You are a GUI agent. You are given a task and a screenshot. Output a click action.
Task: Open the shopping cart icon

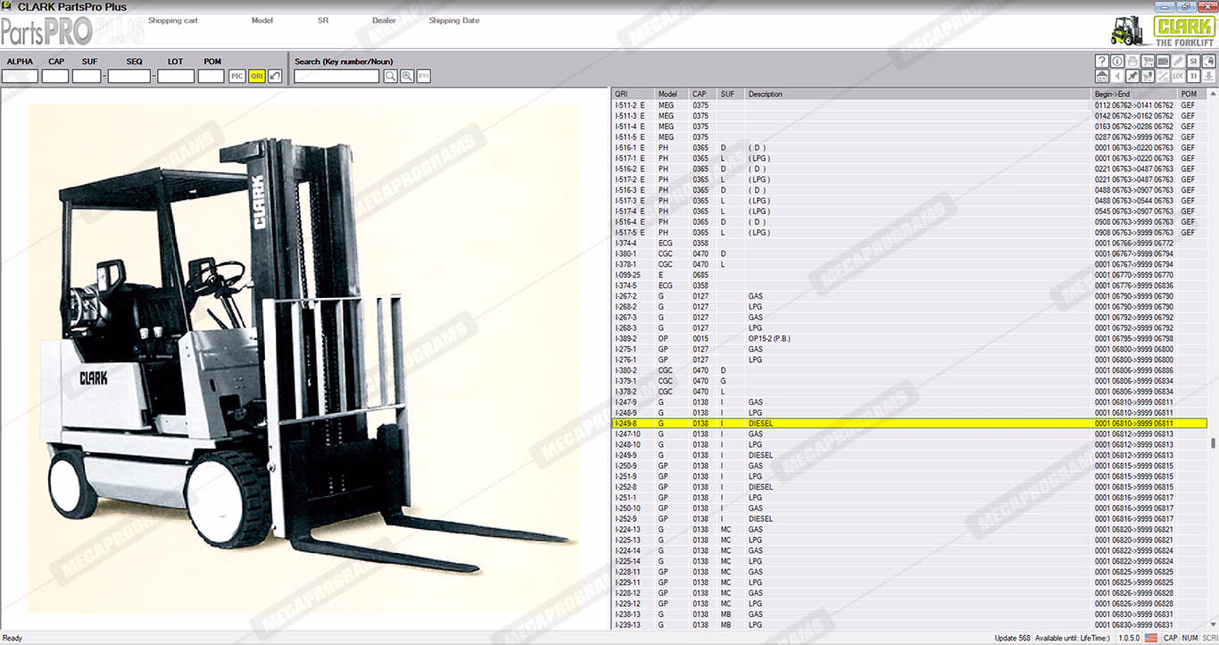(1148, 62)
